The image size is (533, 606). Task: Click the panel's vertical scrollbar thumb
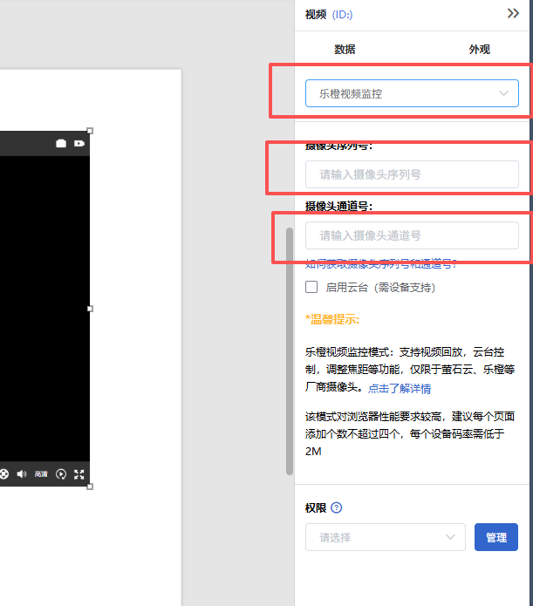pyautogui.click(x=290, y=351)
